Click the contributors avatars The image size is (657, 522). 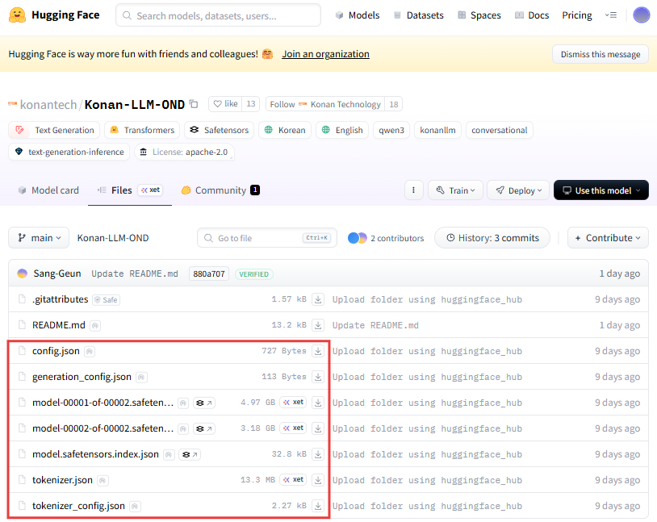pyautogui.click(x=358, y=238)
